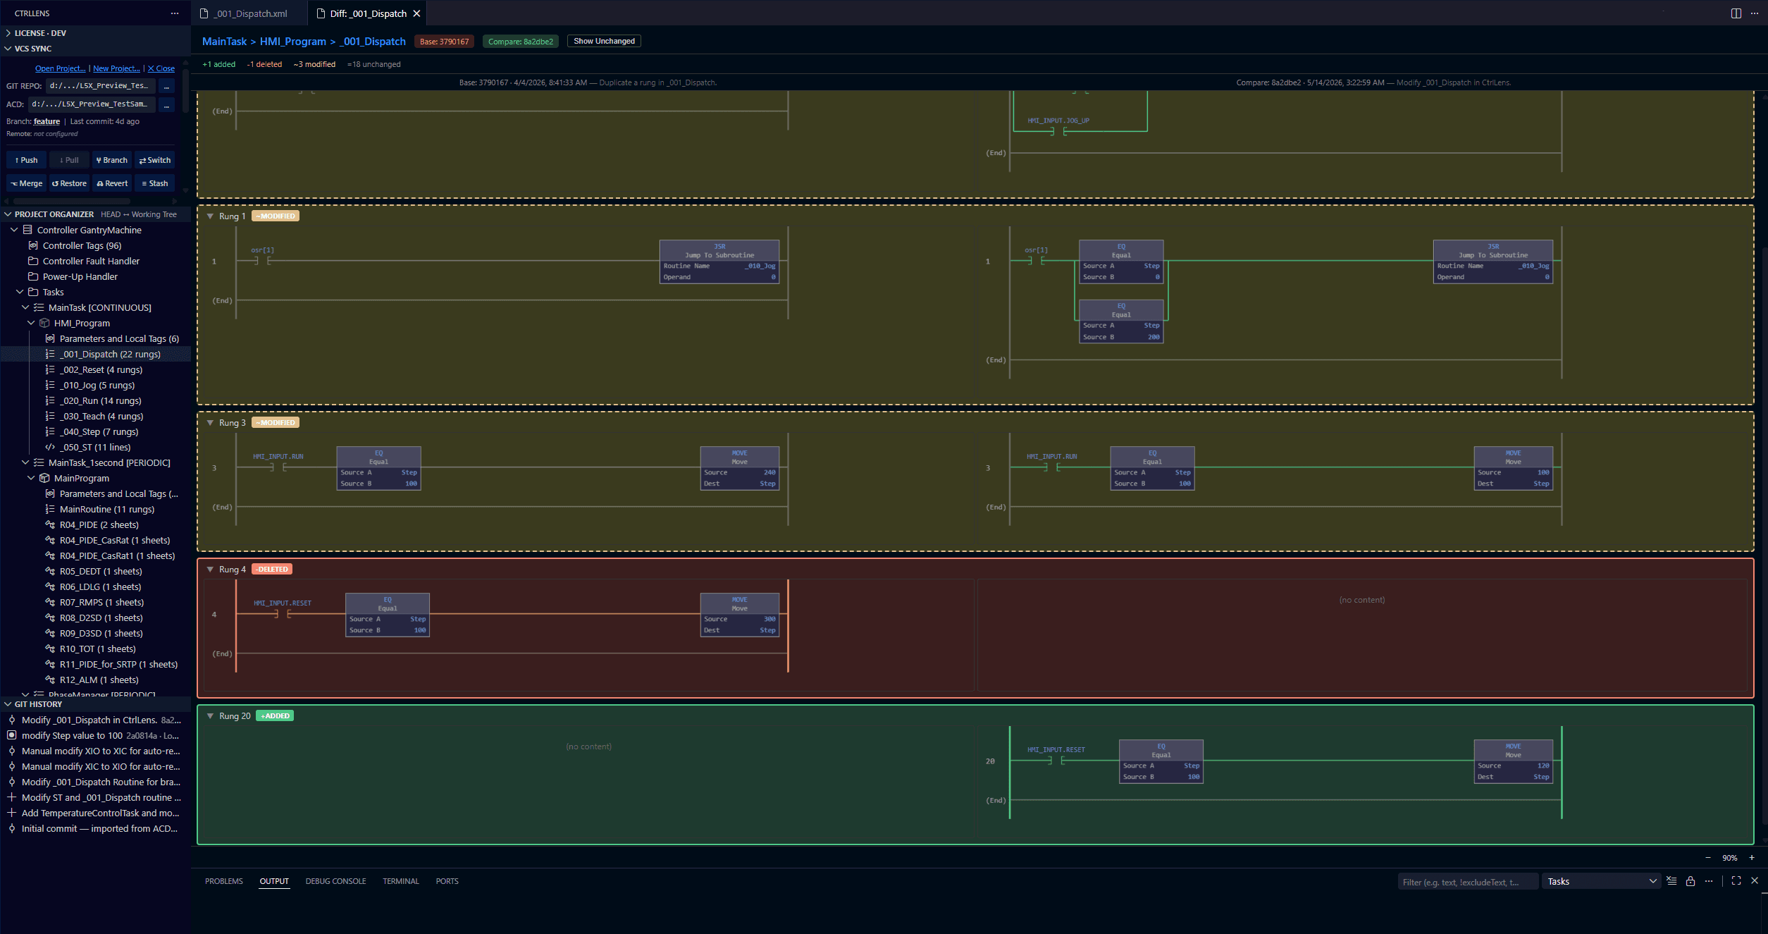
Task: Click the _020_Run ladder routine icon
Action: pos(50,400)
